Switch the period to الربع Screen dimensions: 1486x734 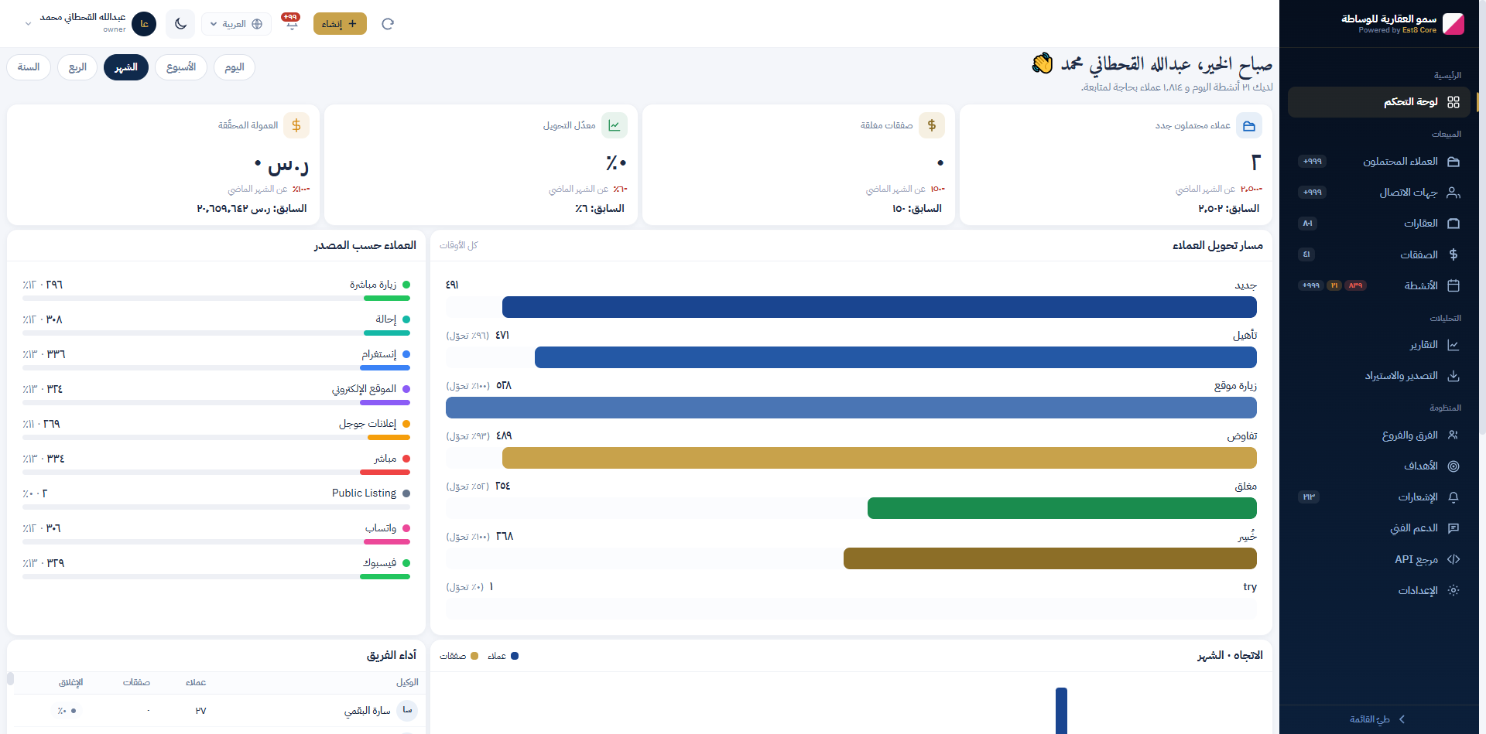point(77,67)
